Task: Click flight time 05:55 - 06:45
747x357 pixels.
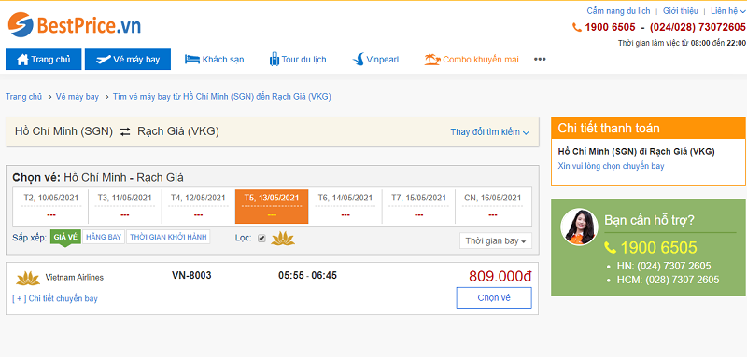Action: pyautogui.click(x=308, y=275)
